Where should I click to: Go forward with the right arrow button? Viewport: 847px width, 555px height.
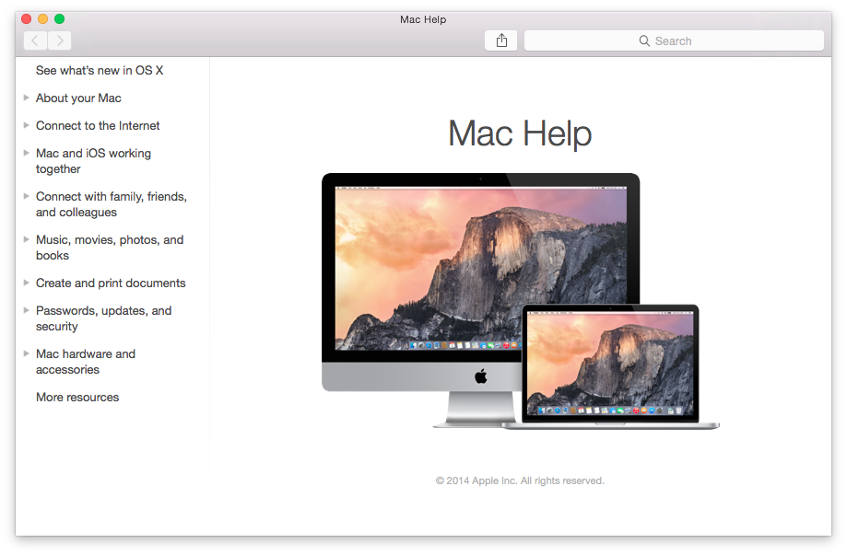pos(59,40)
